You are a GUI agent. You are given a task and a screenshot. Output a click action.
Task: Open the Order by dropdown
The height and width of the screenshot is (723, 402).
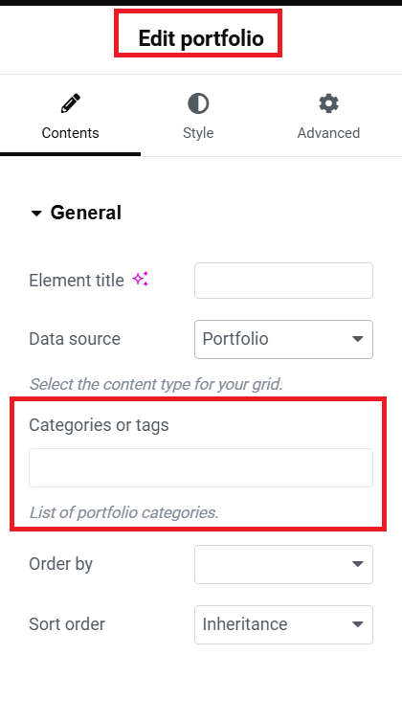(x=283, y=564)
